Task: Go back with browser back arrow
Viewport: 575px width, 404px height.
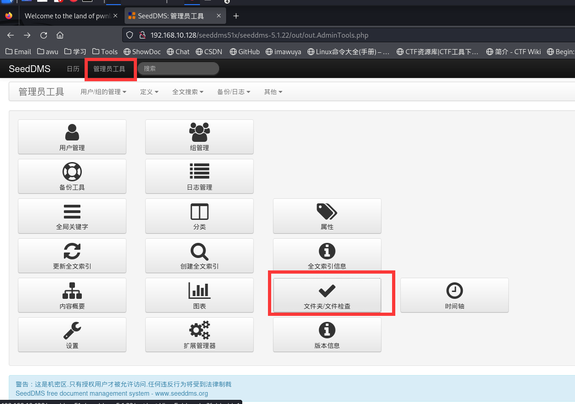Action: [x=11, y=35]
